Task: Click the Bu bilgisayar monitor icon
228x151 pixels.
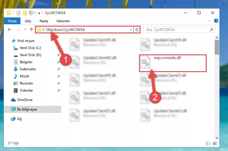Action: coord(13,109)
